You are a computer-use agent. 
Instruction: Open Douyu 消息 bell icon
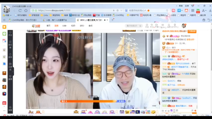[x=169, y=26]
